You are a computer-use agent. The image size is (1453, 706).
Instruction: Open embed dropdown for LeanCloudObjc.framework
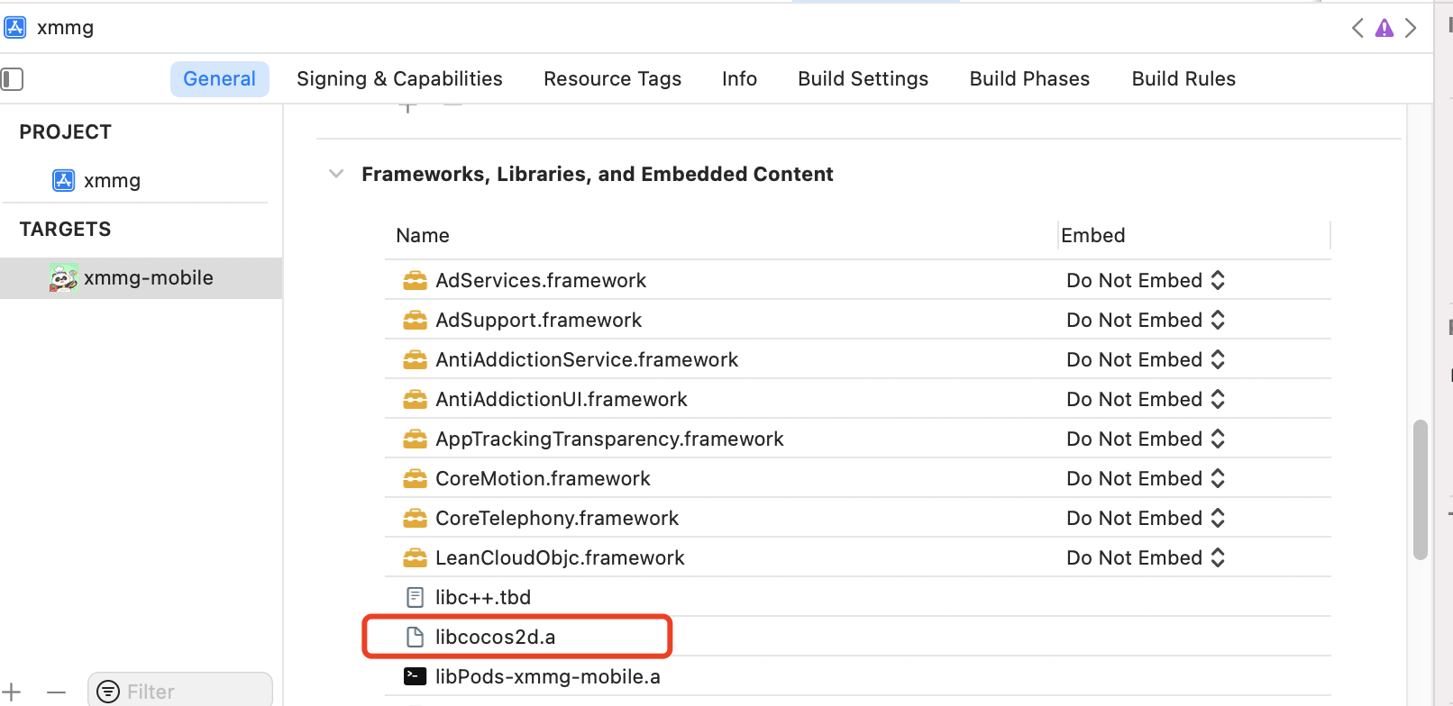coord(1145,558)
